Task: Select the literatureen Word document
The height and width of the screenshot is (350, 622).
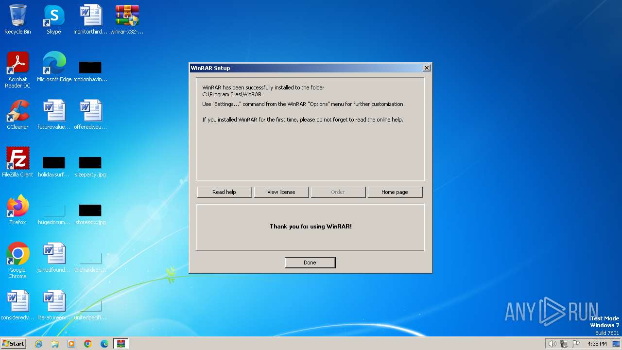Action: (54, 305)
